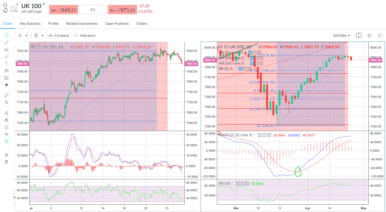
Task: Enable the magnet snapping tool
Action: click(x=7, y=113)
